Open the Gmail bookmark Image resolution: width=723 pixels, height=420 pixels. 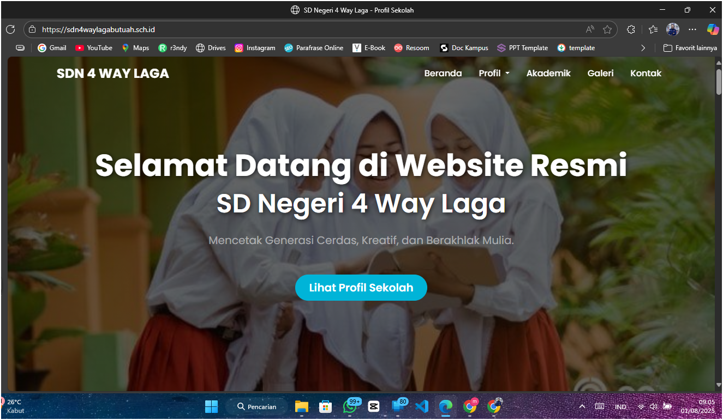pos(51,47)
